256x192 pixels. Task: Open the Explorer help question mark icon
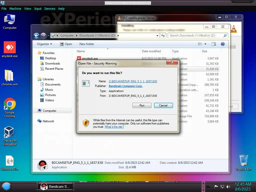pos(223,44)
